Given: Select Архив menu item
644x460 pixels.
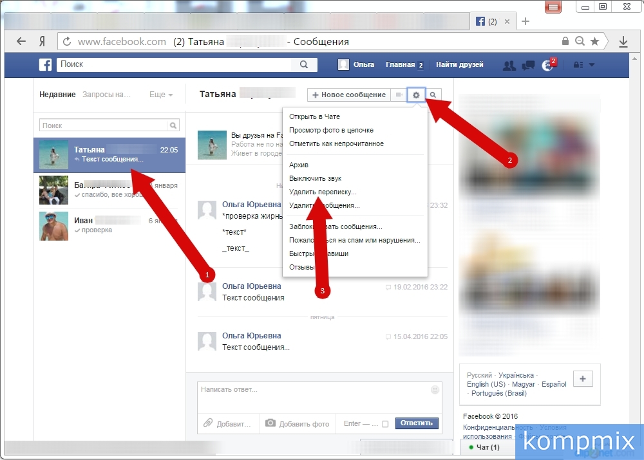Looking at the screenshot, I should 299,165.
